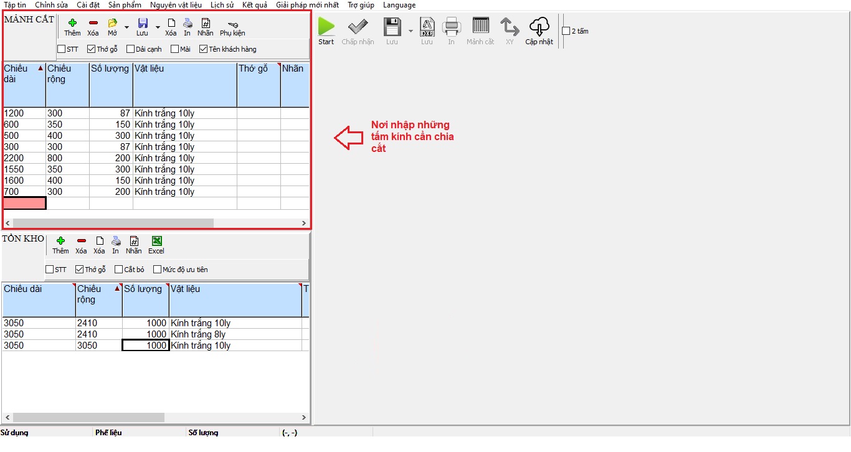Image resolution: width=851 pixels, height=452 pixels.
Task: Click Vật liệu column header in Tồn kho
Action: (235, 289)
